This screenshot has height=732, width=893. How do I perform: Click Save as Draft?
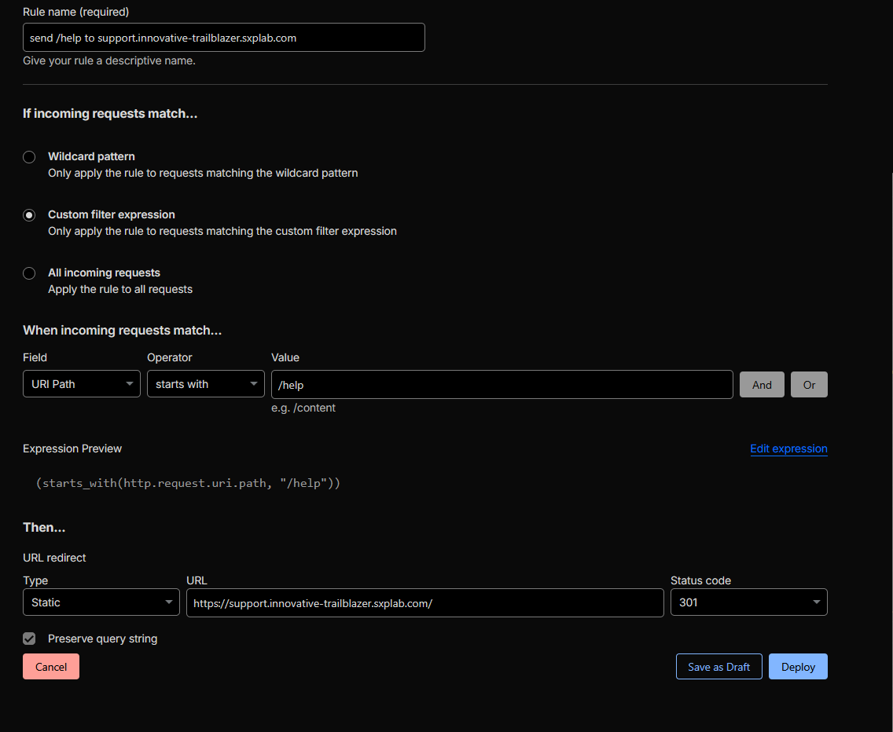(x=718, y=667)
